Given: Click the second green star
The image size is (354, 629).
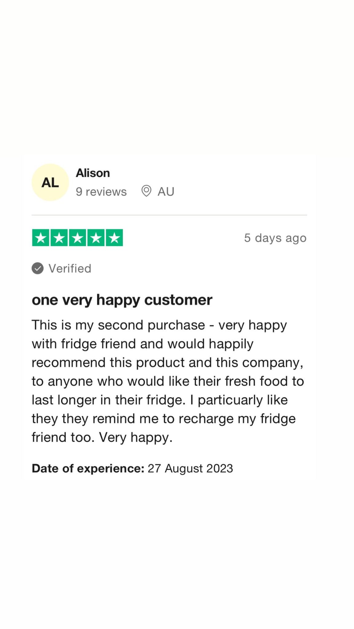Looking at the screenshot, I should coord(59,238).
